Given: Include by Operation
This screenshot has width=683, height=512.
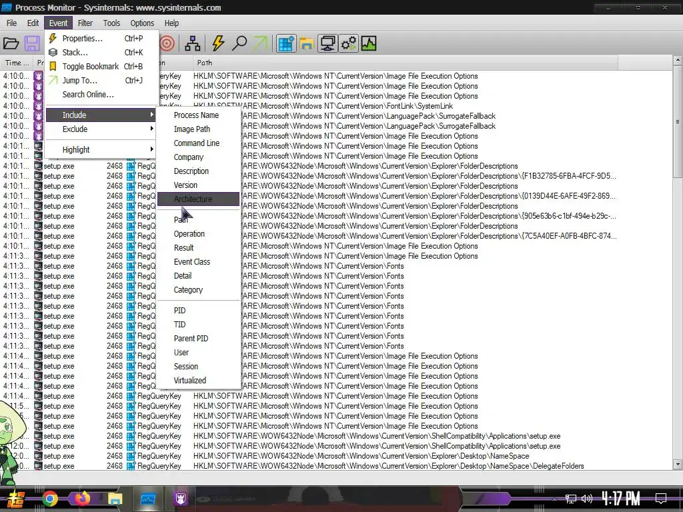Looking at the screenshot, I should (198, 233).
